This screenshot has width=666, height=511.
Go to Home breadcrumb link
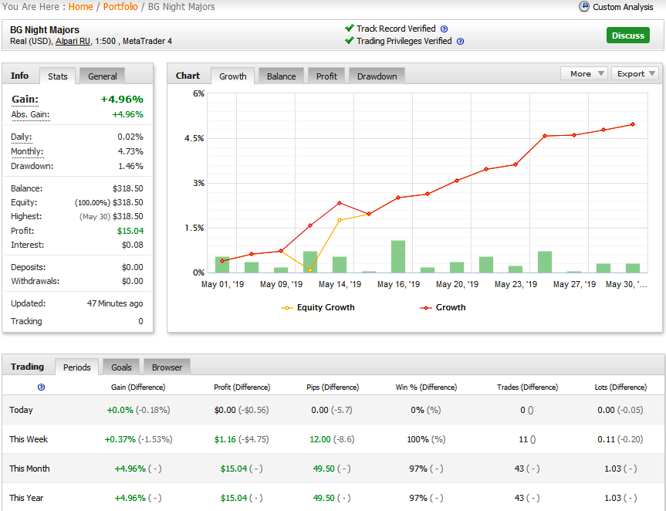[81, 7]
